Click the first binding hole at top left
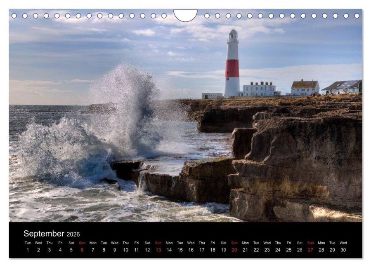The image size is (371, 267). [14, 16]
